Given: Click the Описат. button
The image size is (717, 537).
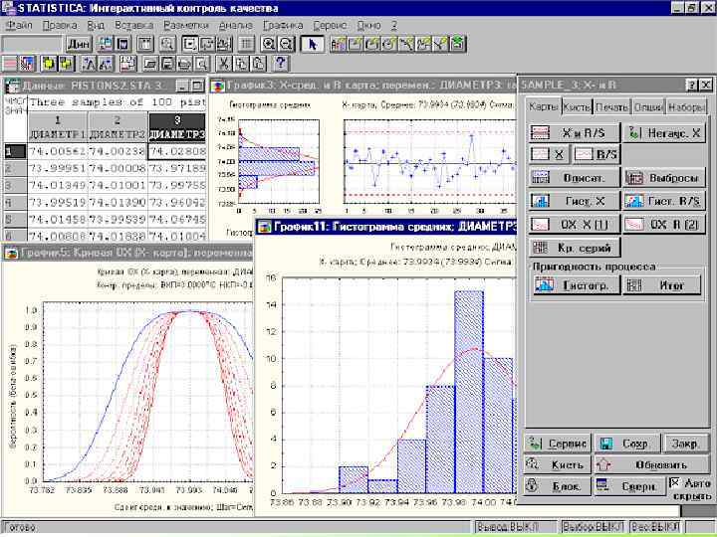Looking at the screenshot, I should point(575,178).
